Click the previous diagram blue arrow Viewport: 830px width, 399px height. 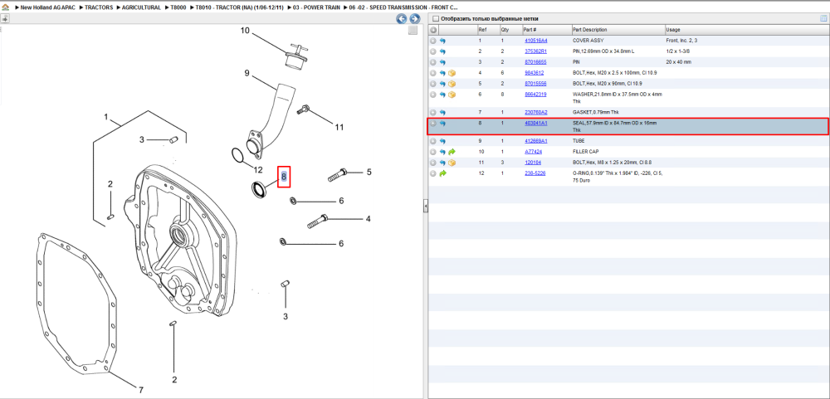402,19
